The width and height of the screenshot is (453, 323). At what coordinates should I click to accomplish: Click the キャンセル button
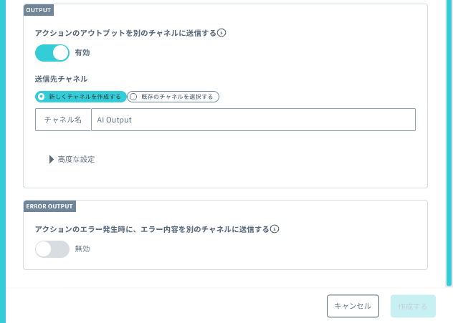pyautogui.click(x=353, y=306)
